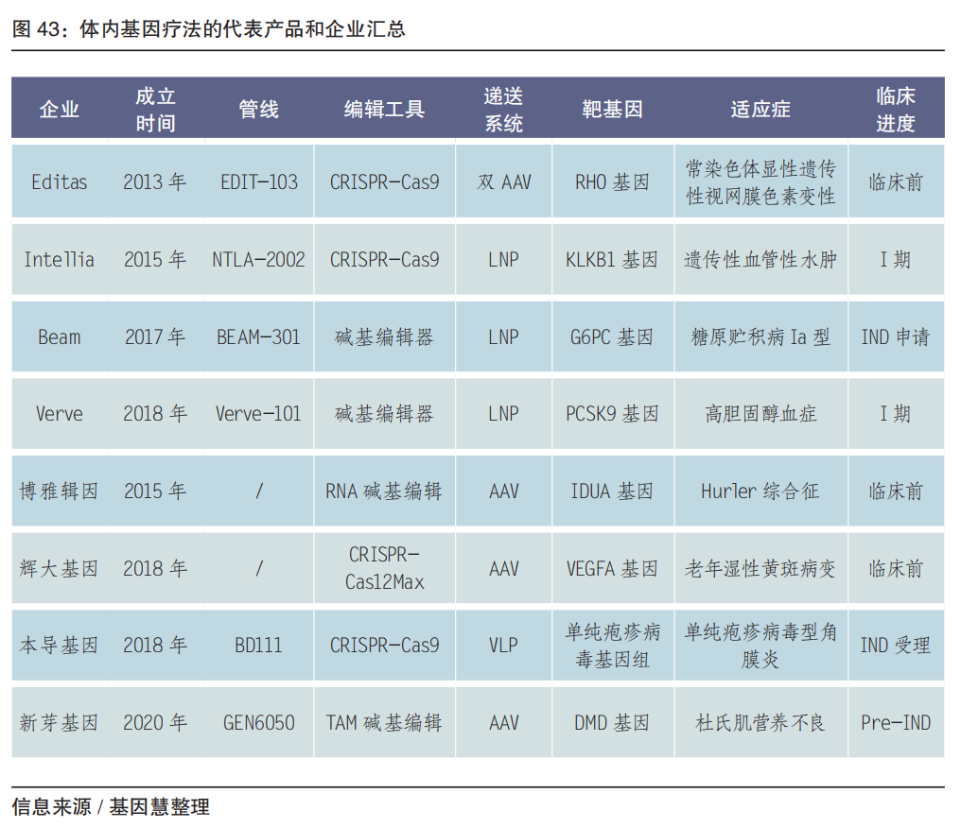Click the 临床进度 column header
Screen dimensions: 961x828
pos(895,110)
